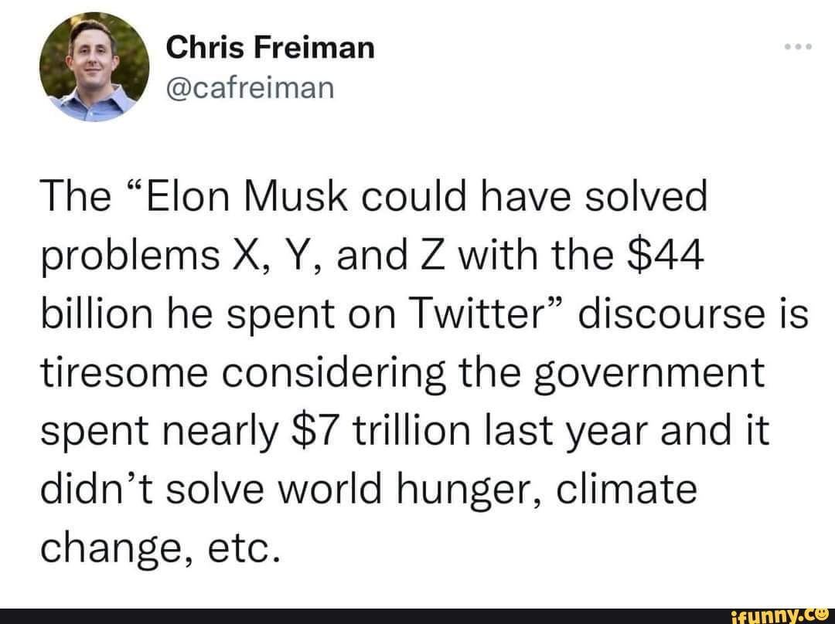Open Chris Freiman's profile via his display name
The height and width of the screenshot is (624, 835).
point(269,46)
